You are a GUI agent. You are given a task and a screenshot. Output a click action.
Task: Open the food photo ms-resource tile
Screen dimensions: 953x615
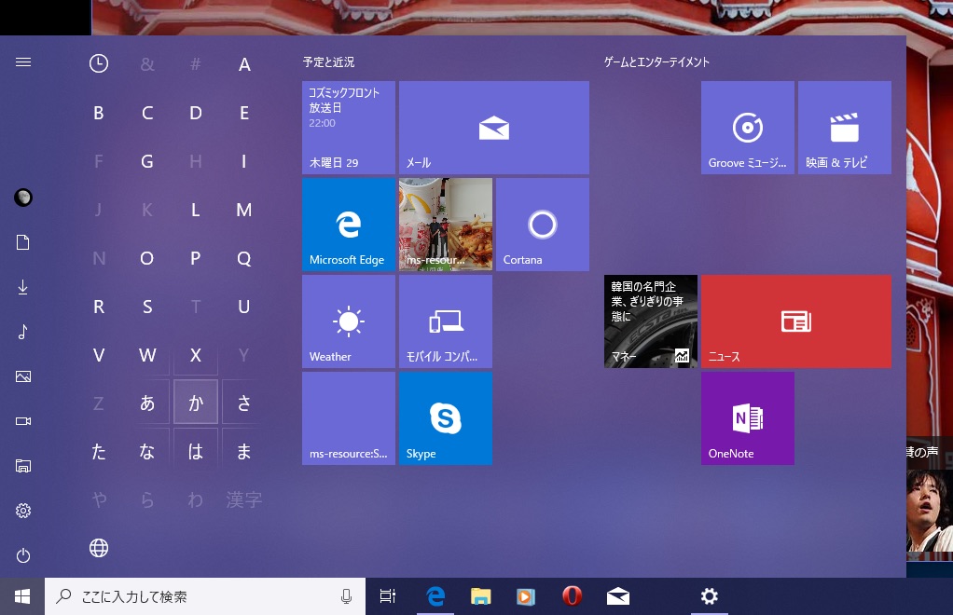[446, 224]
